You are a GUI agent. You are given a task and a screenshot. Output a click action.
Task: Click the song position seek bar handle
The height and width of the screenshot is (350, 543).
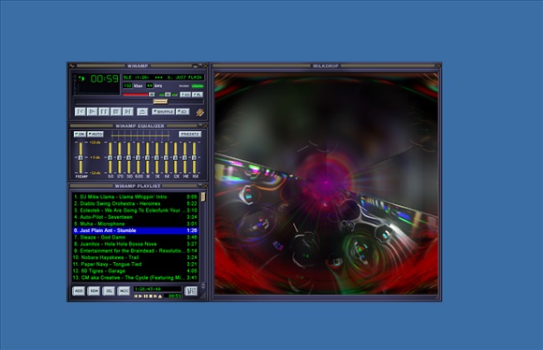tap(160, 101)
